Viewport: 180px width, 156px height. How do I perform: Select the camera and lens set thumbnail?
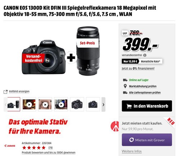tap(14, 104)
